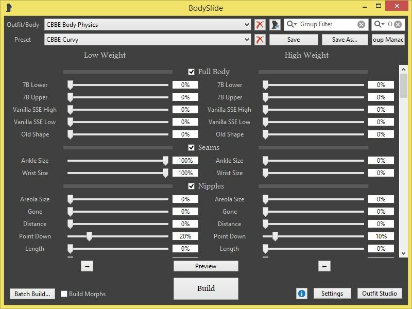This screenshot has height=309, width=412.
Task: Click the low weight Distance slider
Action: (x=118, y=224)
